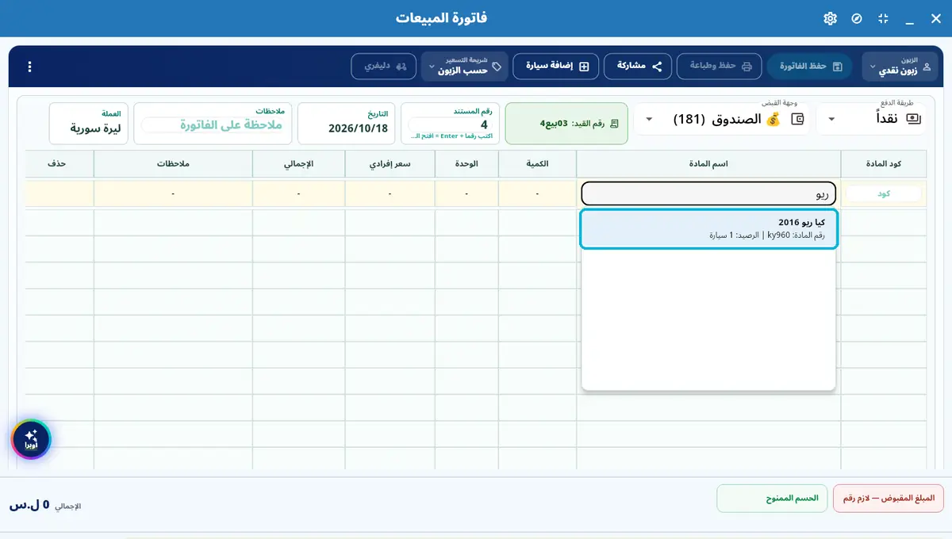Click the الكمية column header

pos(538,163)
